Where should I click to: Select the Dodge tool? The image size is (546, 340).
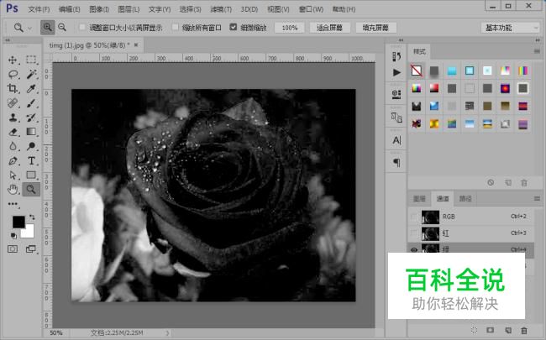click(31, 146)
